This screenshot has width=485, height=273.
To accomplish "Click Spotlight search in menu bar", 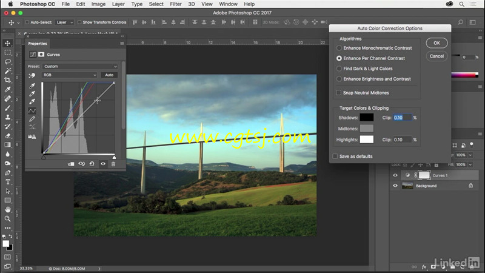I will pos(461,4).
